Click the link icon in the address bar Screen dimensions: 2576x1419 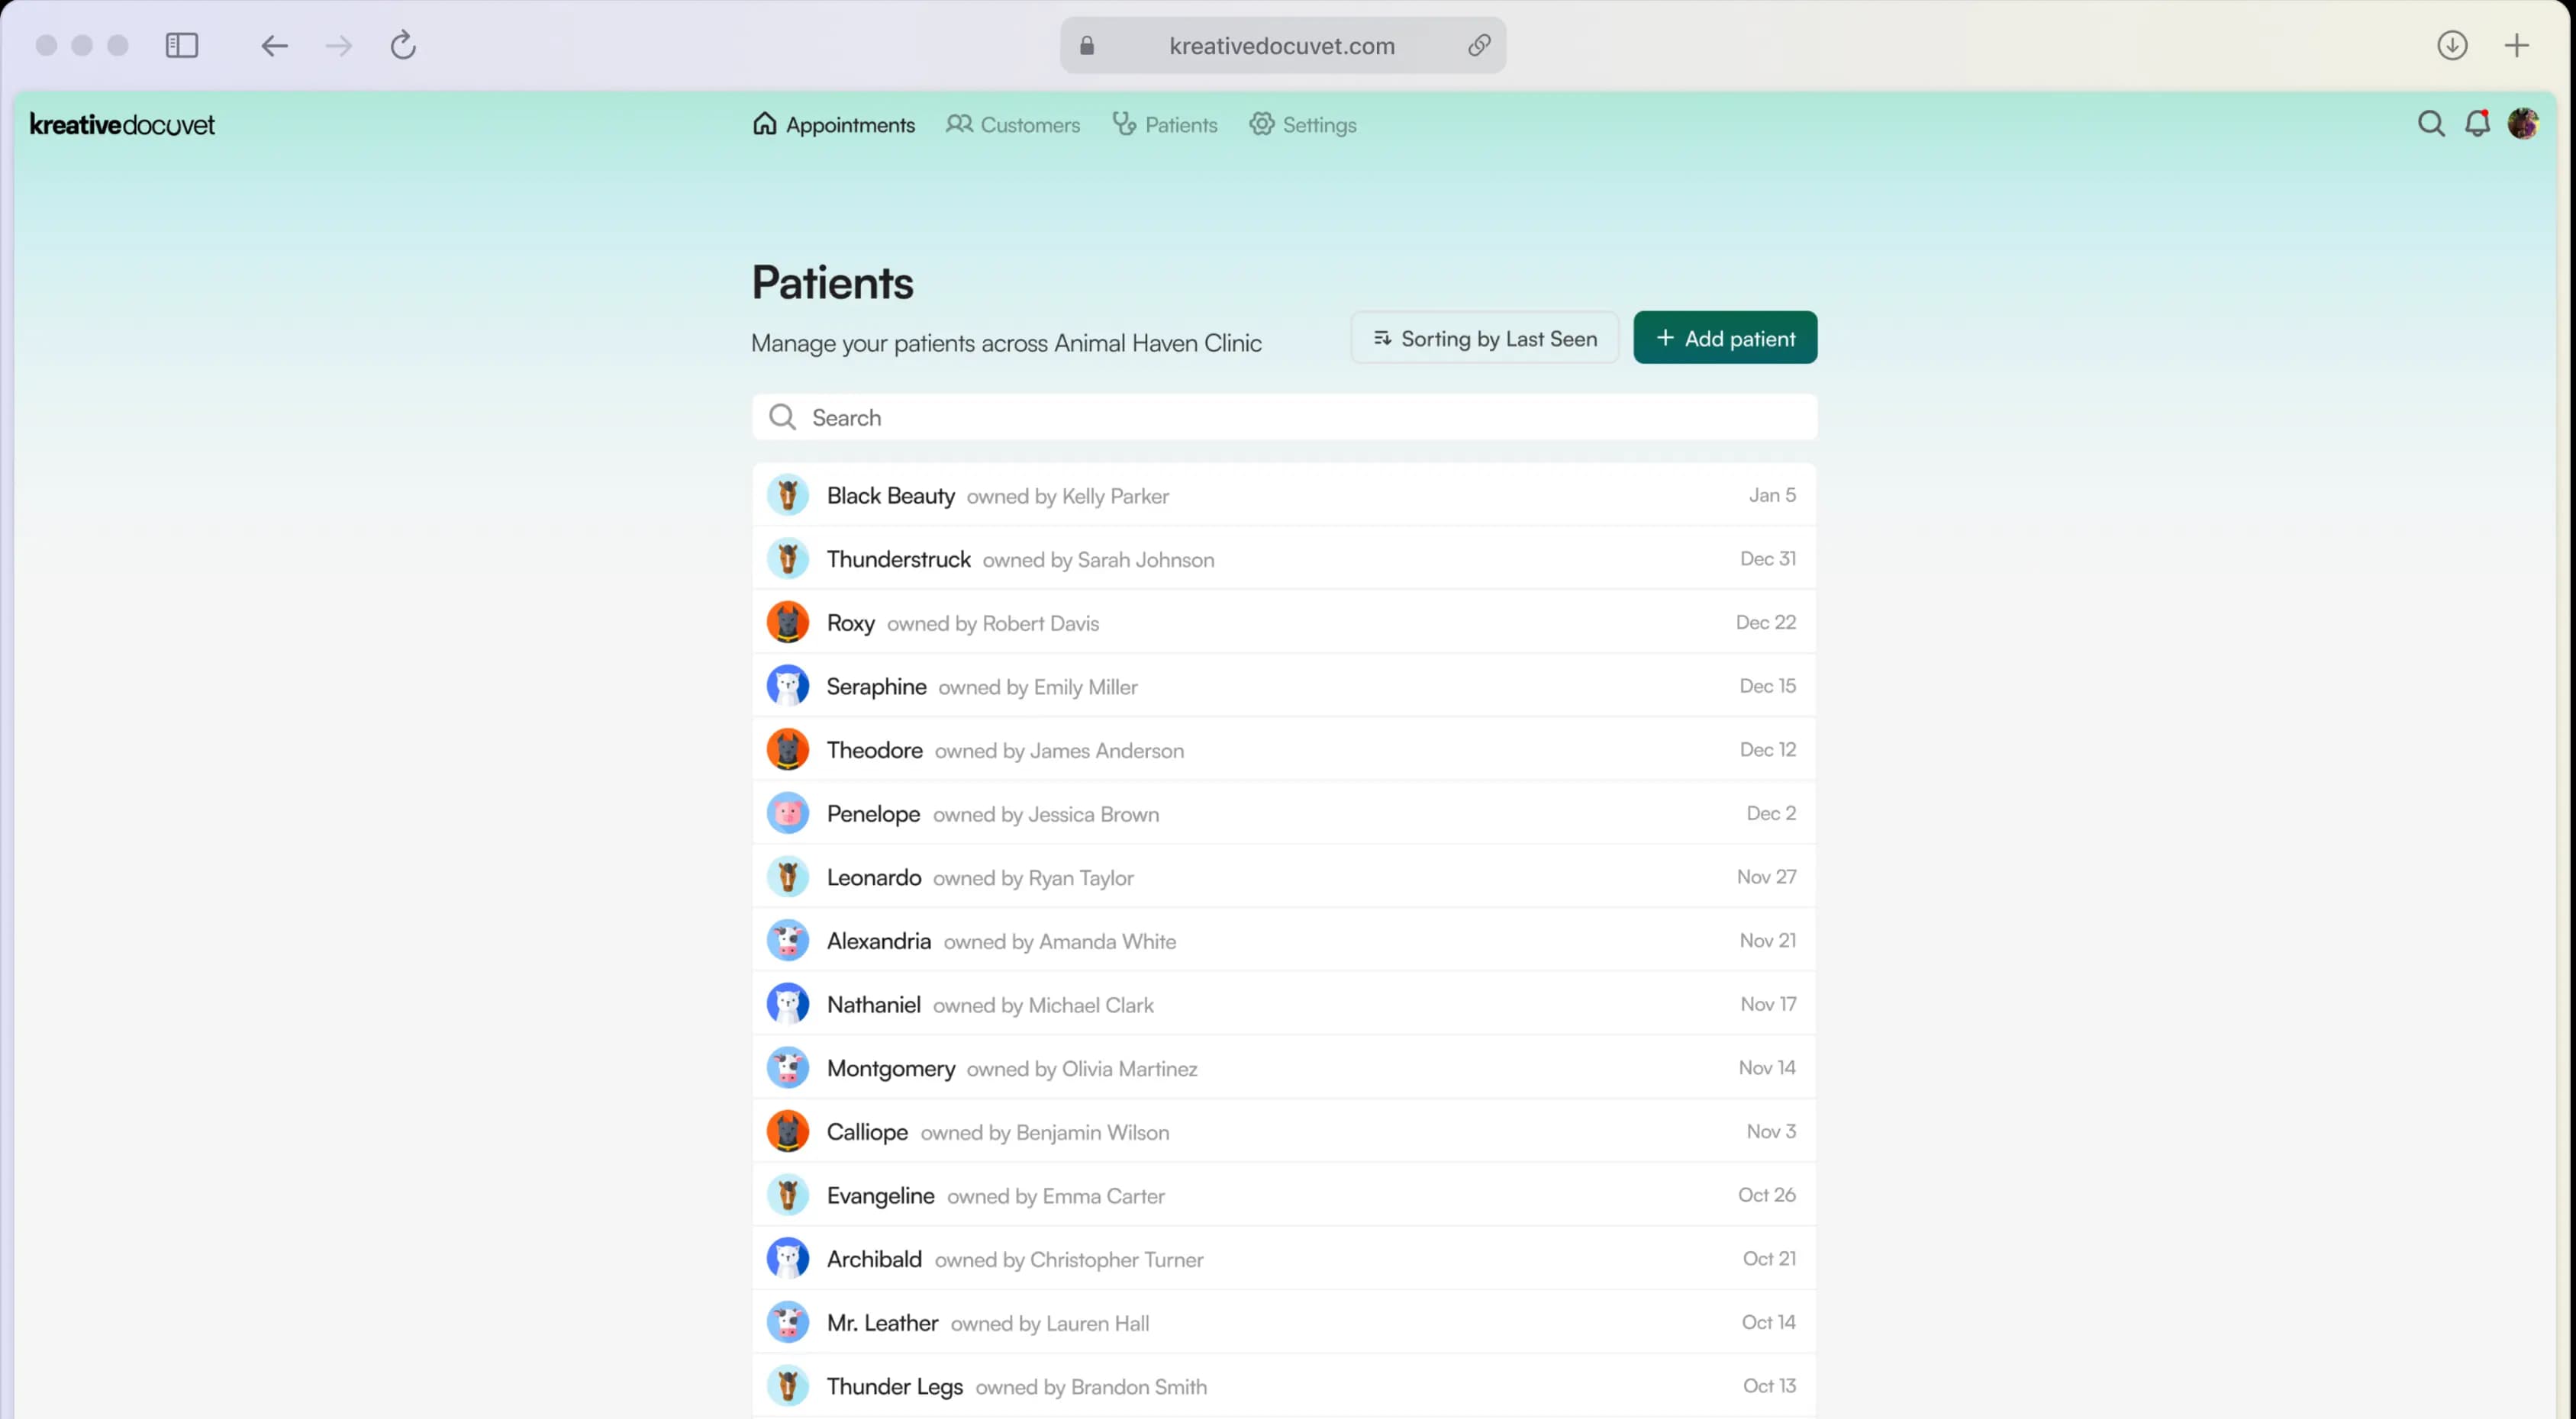[1479, 45]
